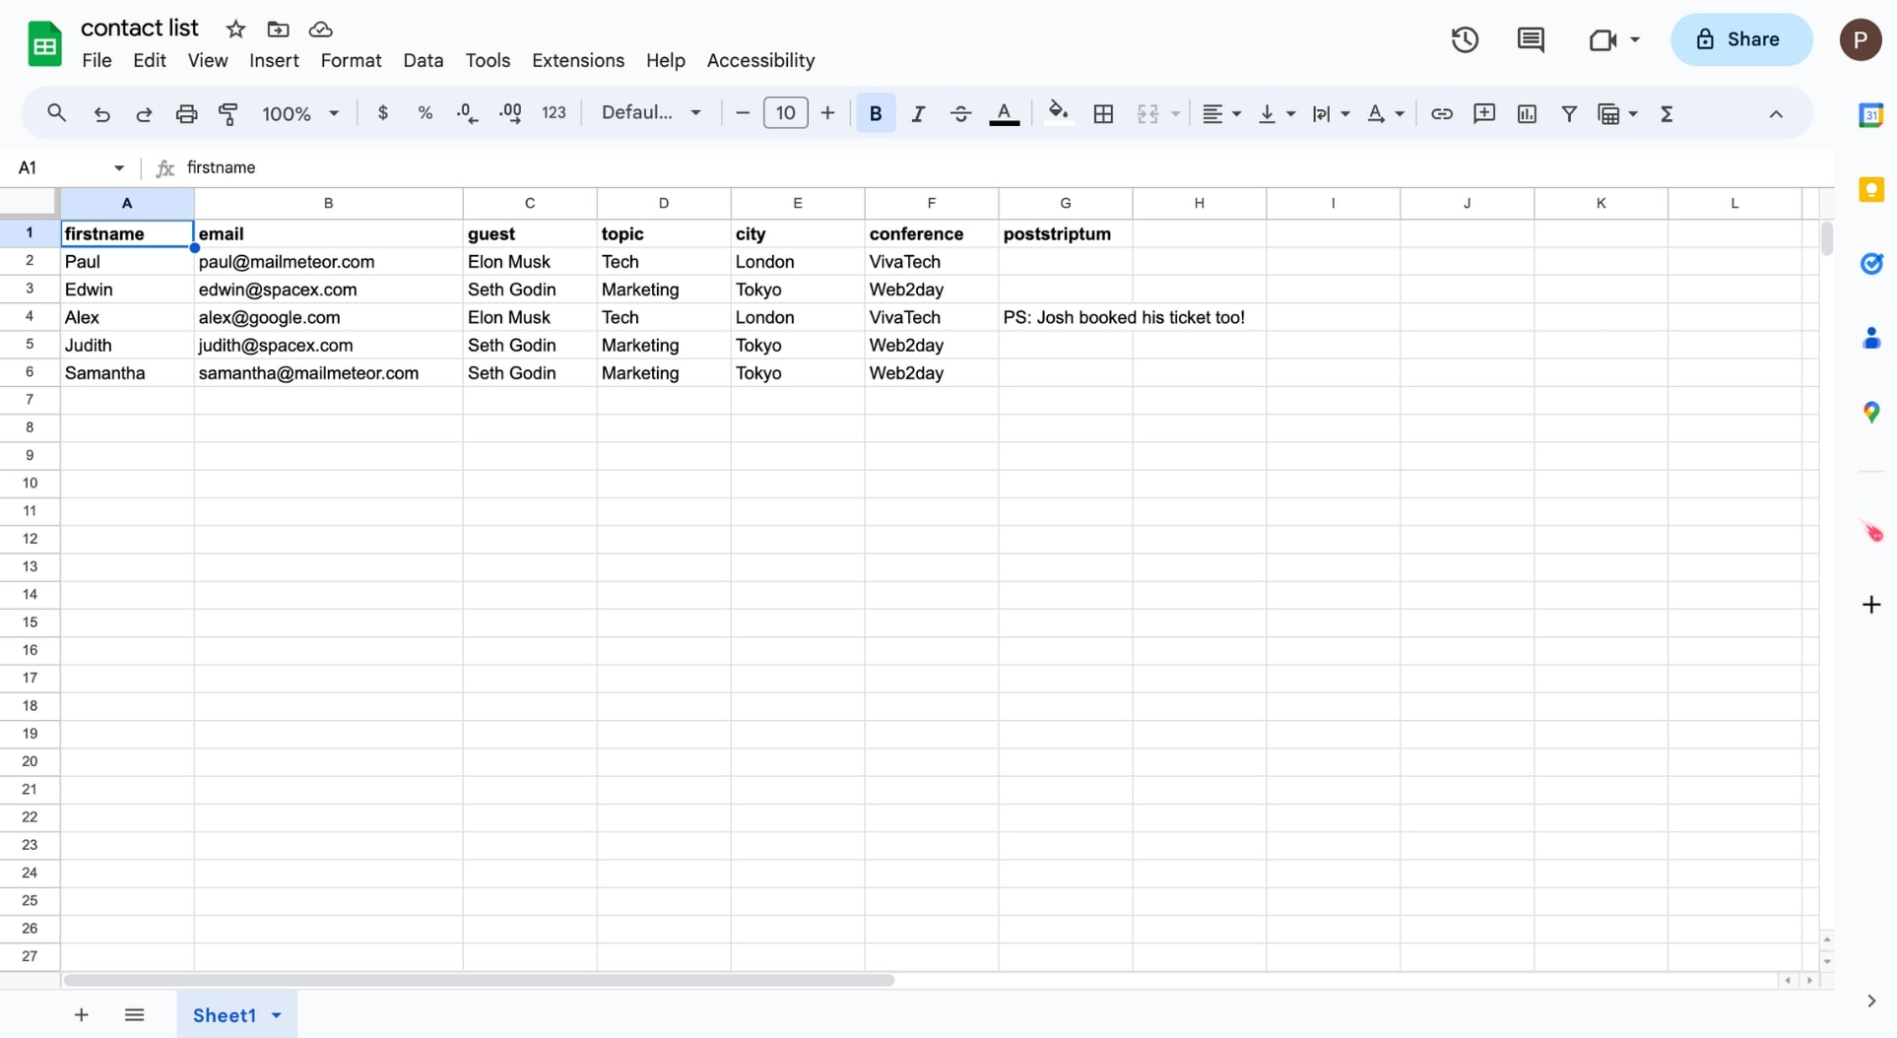Click the cloud saved status icon
This screenshot has height=1038, width=1897.
point(320,29)
